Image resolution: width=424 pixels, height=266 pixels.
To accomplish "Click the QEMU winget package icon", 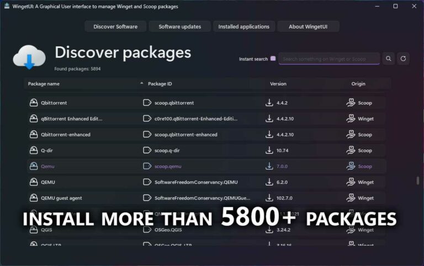I will point(34,182).
